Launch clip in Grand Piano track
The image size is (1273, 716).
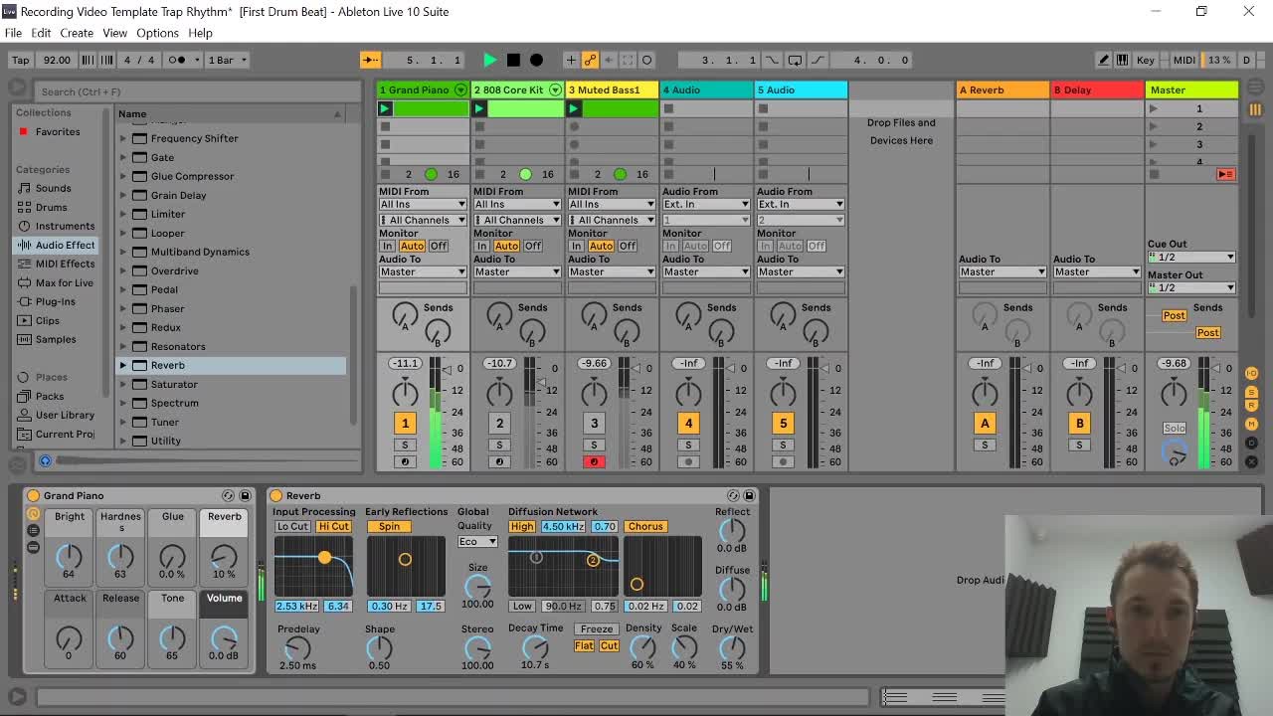pos(385,108)
